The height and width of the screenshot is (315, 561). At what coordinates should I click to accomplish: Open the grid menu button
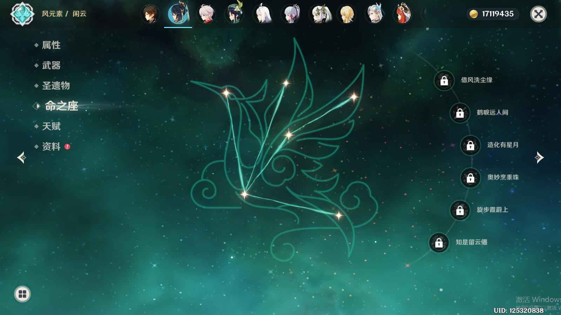click(22, 294)
